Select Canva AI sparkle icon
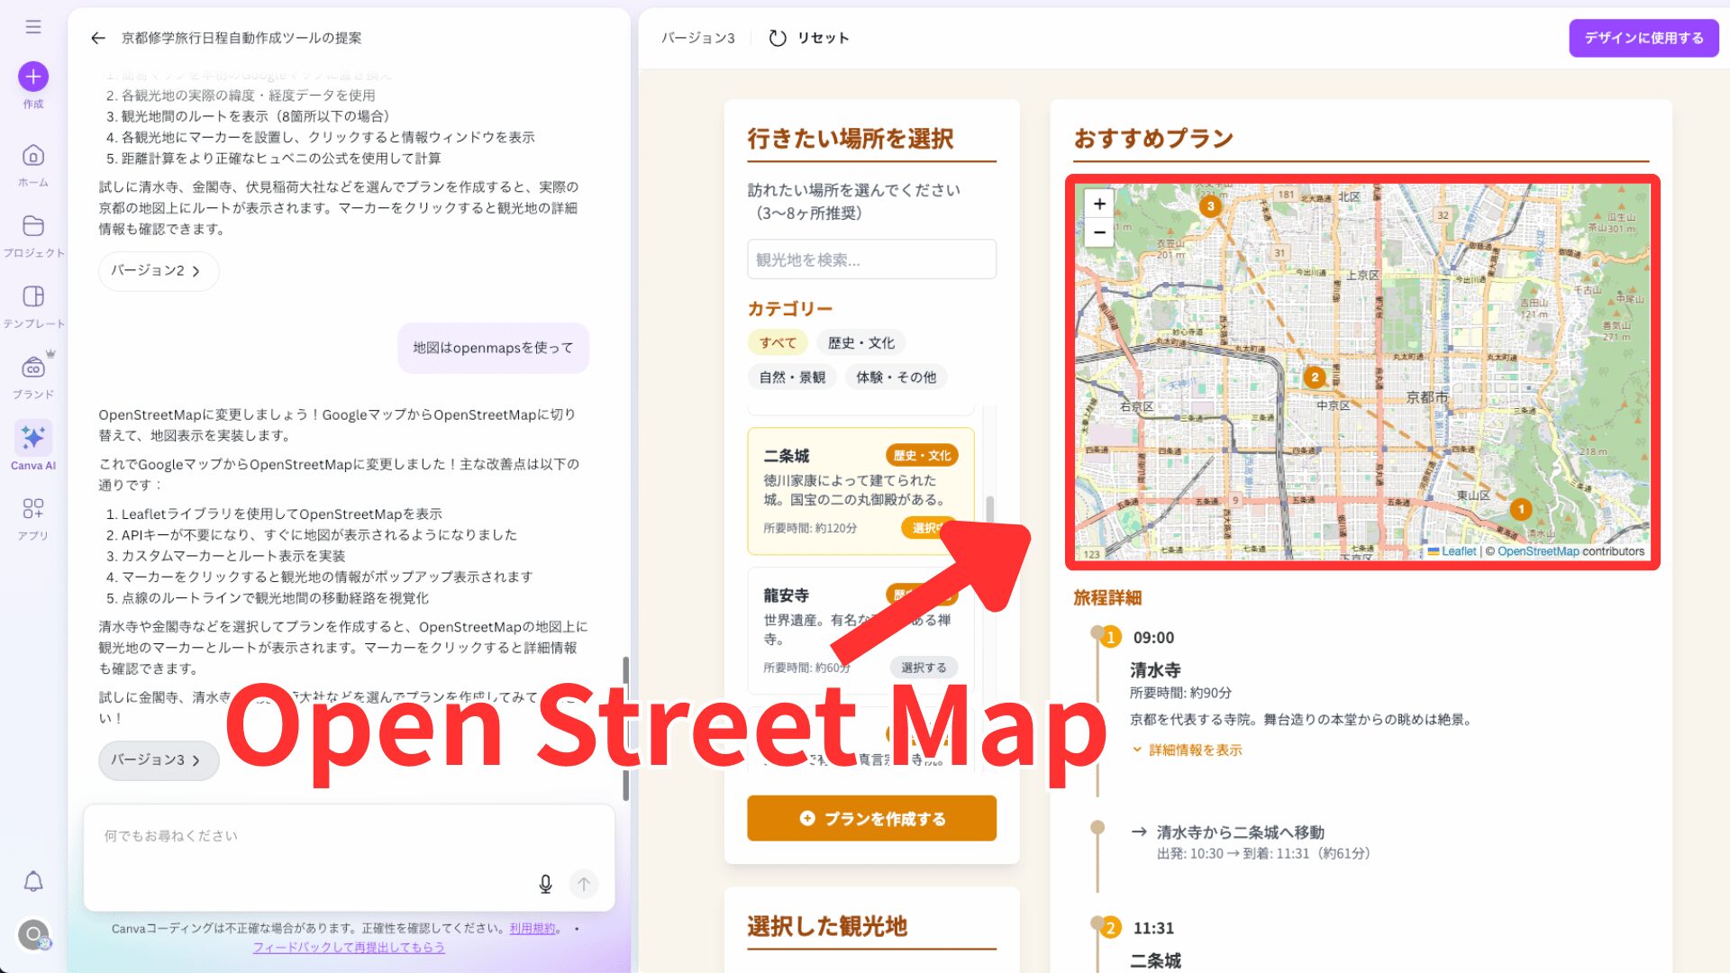Image resolution: width=1730 pixels, height=973 pixels. pos(33,438)
